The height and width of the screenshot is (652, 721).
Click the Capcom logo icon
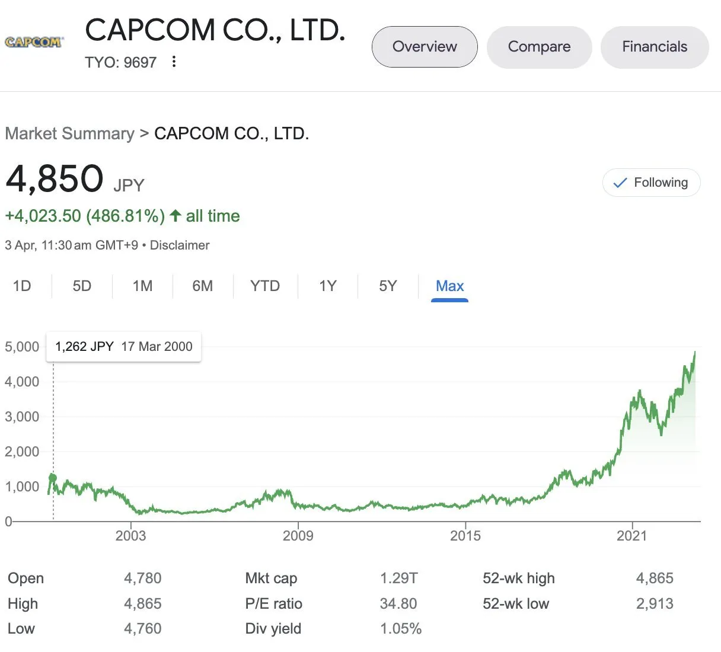[x=33, y=42]
